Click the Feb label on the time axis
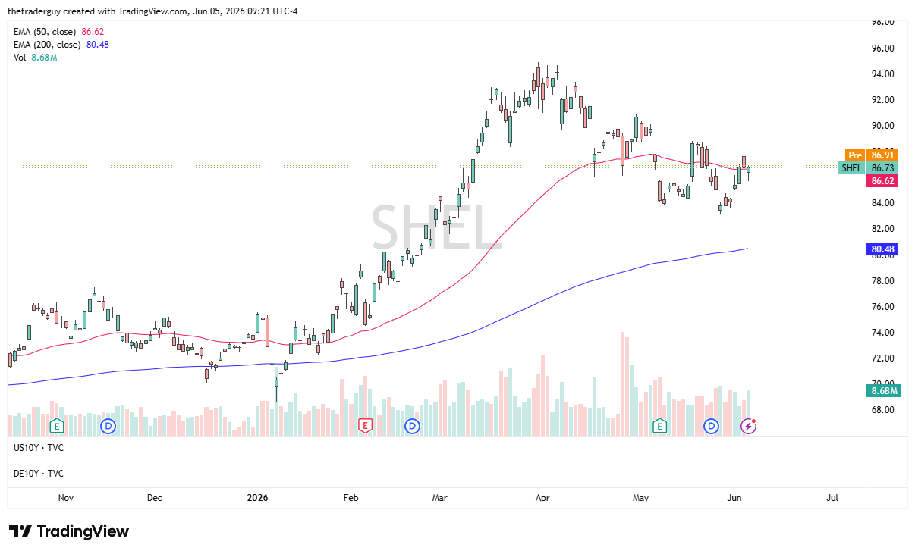The image size is (915, 554). tap(351, 498)
